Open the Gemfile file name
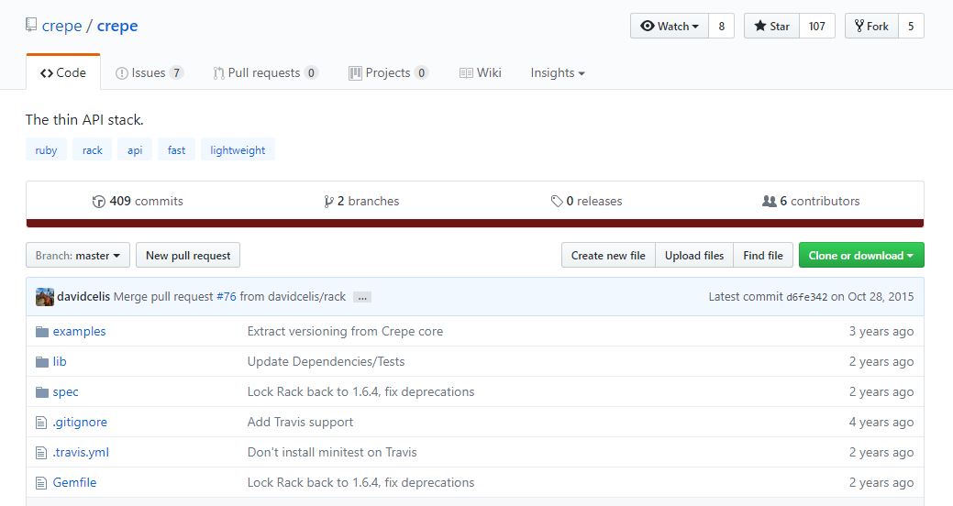The height and width of the screenshot is (506, 953). click(75, 482)
